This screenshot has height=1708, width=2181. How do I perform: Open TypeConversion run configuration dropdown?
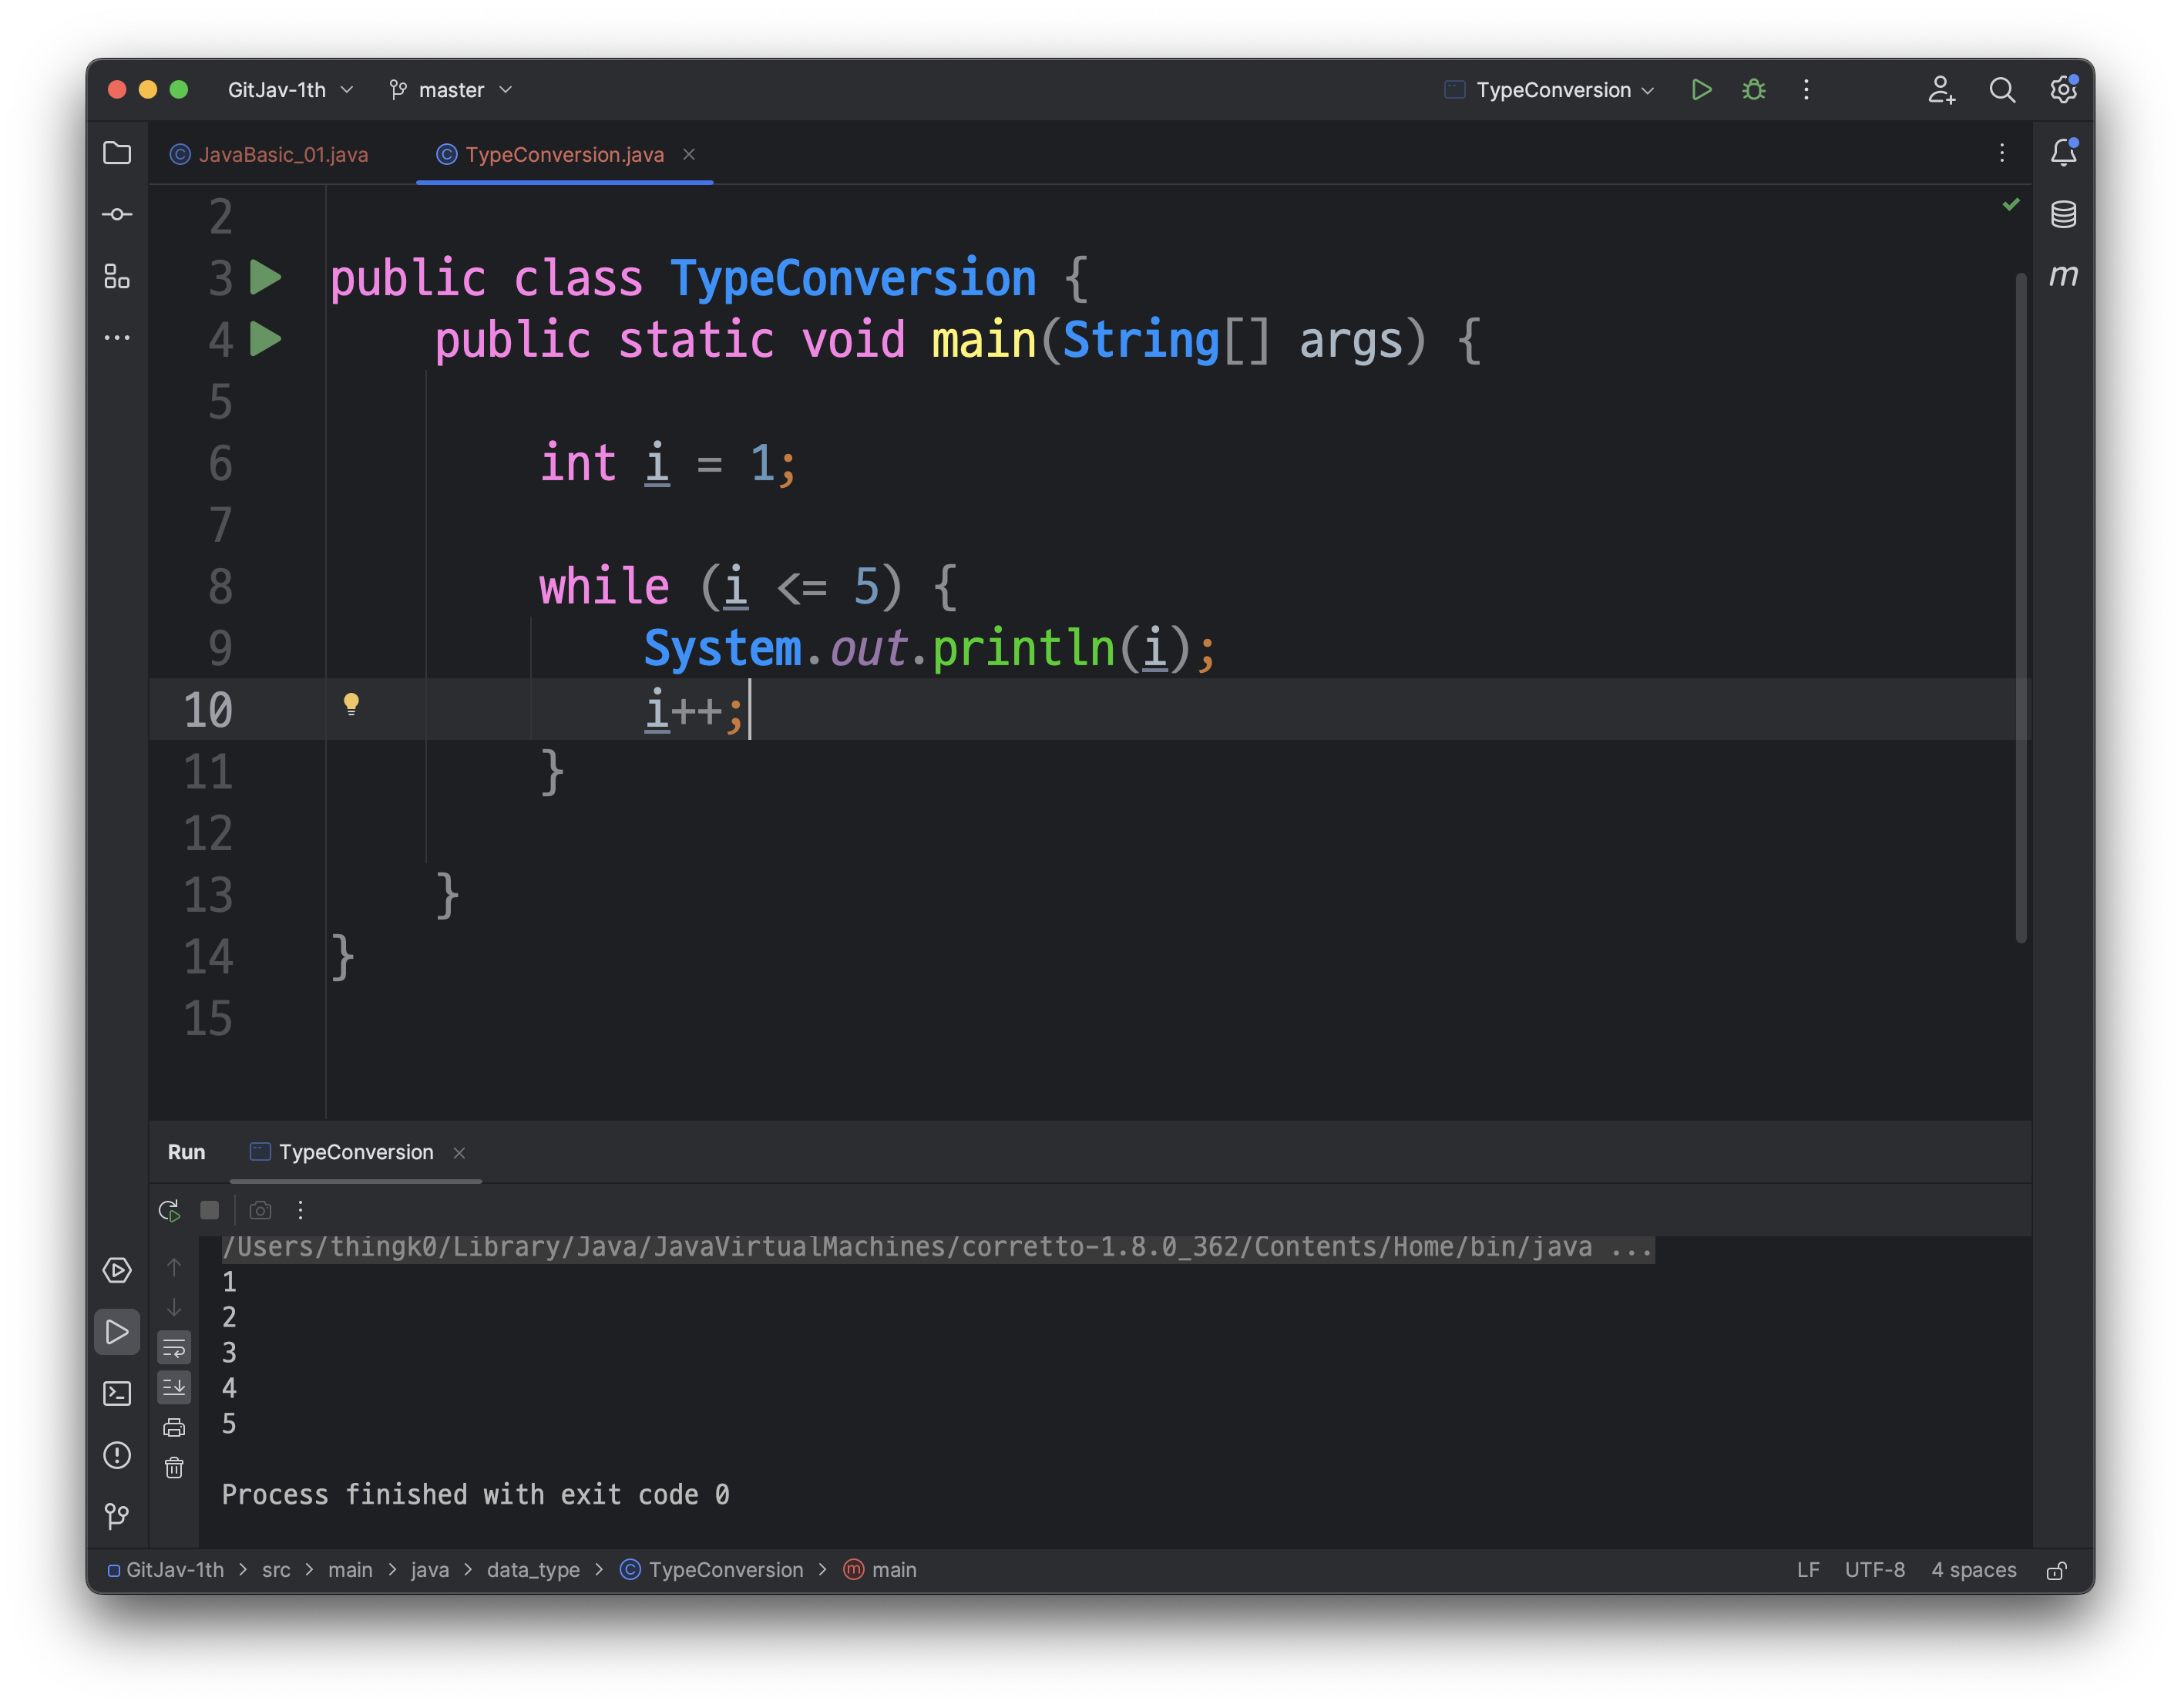coord(1553,90)
